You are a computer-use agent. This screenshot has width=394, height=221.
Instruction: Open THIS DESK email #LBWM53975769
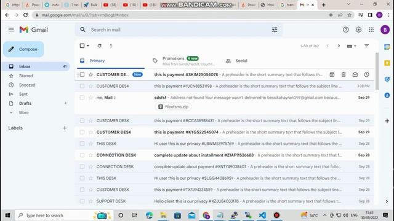[224, 144]
